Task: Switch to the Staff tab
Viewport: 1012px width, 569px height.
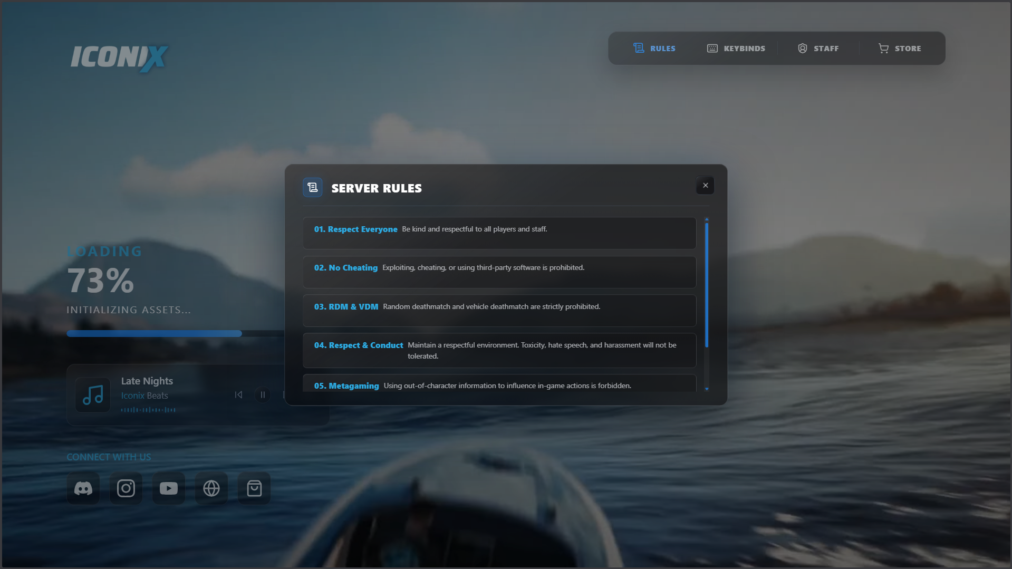Action: tap(818, 48)
